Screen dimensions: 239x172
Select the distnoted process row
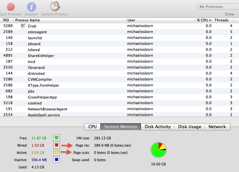click(x=119, y=73)
